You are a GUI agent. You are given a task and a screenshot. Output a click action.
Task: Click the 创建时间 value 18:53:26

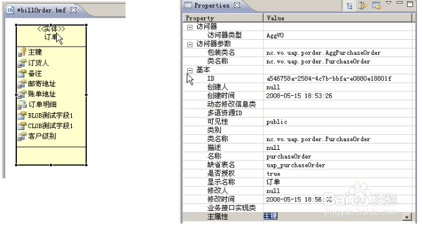point(299,96)
